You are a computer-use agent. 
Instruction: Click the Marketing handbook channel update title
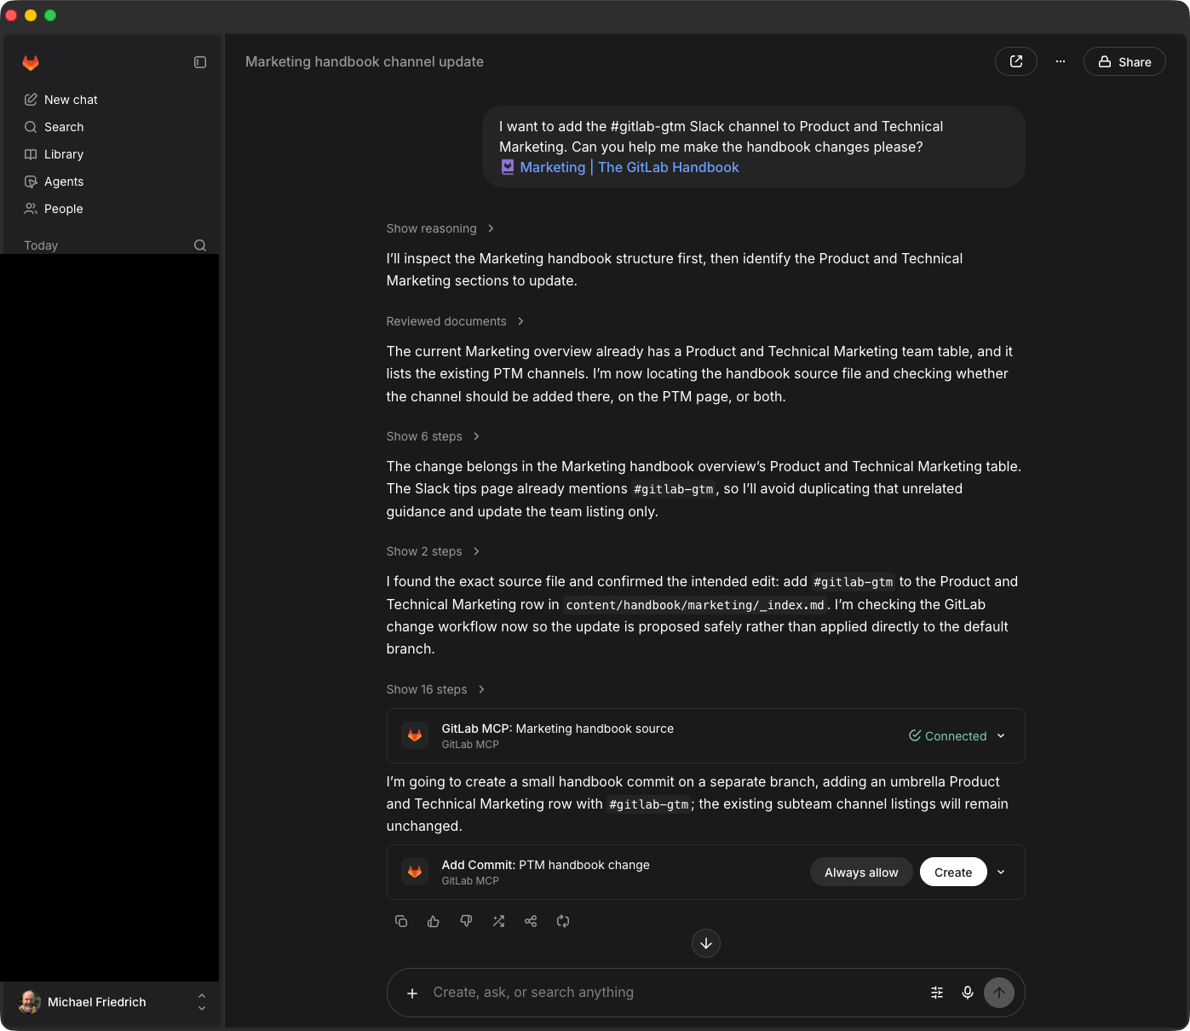[365, 61]
